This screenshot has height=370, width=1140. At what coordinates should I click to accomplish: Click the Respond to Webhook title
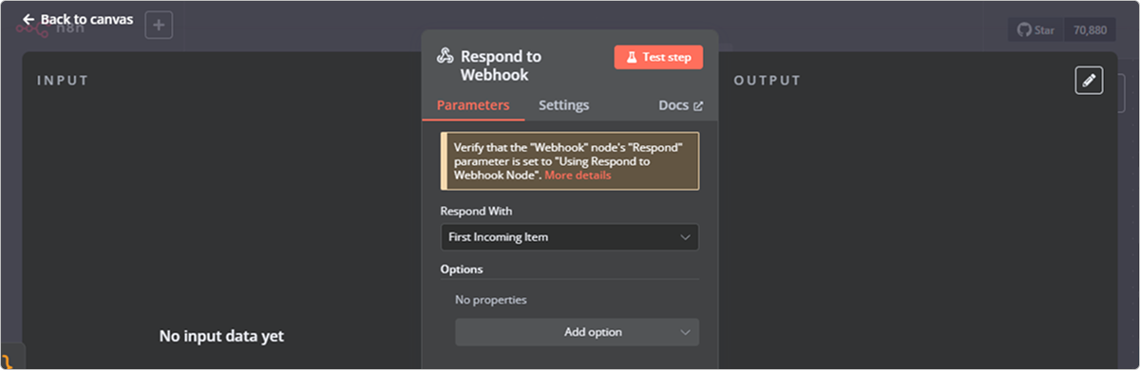[x=501, y=65]
